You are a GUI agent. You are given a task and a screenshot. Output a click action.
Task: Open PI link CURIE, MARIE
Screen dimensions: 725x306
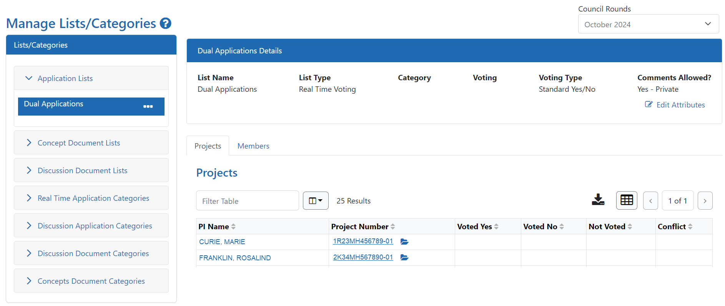(x=222, y=242)
